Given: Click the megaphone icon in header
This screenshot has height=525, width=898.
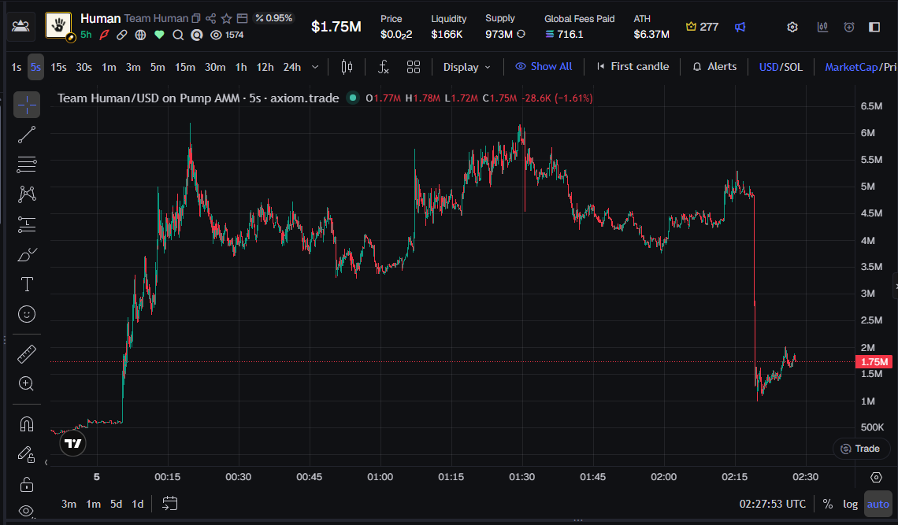Looking at the screenshot, I should click(x=740, y=27).
